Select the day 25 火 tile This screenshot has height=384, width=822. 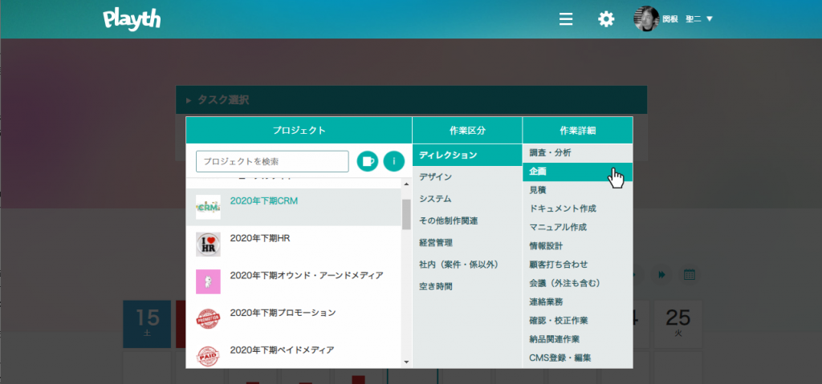point(678,324)
